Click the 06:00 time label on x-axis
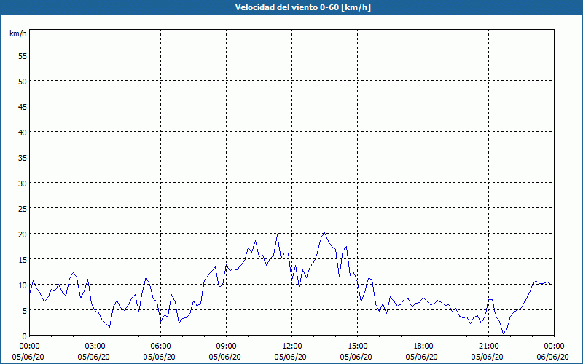Screen dimensions: 583x364 click(160, 347)
